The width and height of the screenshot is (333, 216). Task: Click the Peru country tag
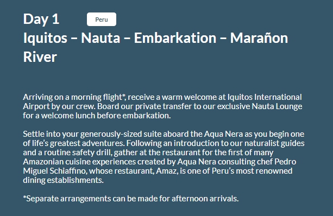(x=101, y=20)
